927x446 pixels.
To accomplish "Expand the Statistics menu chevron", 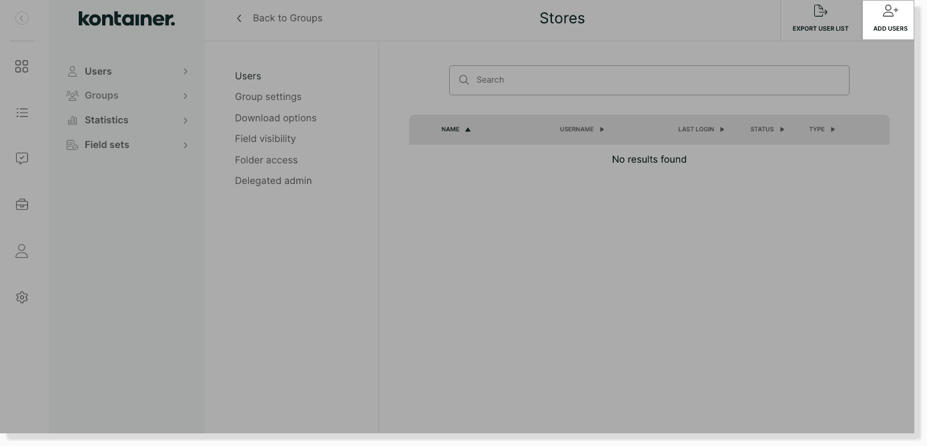I will coord(186,121).
